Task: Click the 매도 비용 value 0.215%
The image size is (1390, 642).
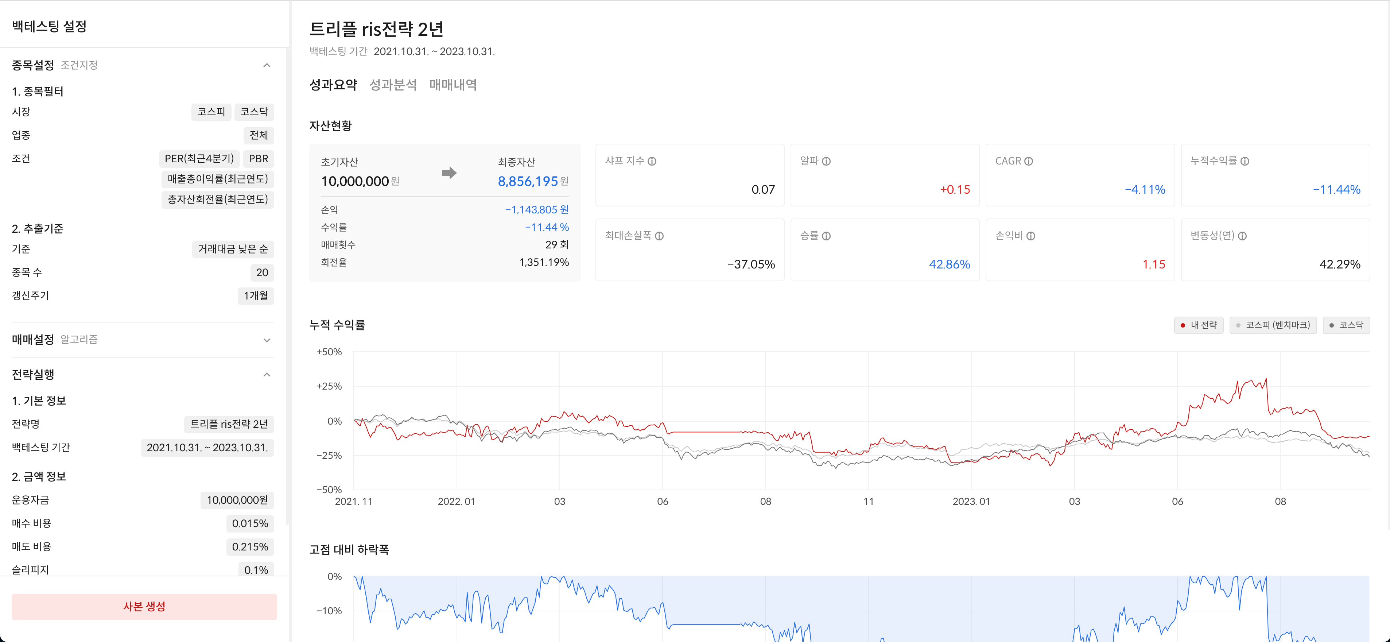Action: (250, 546)
